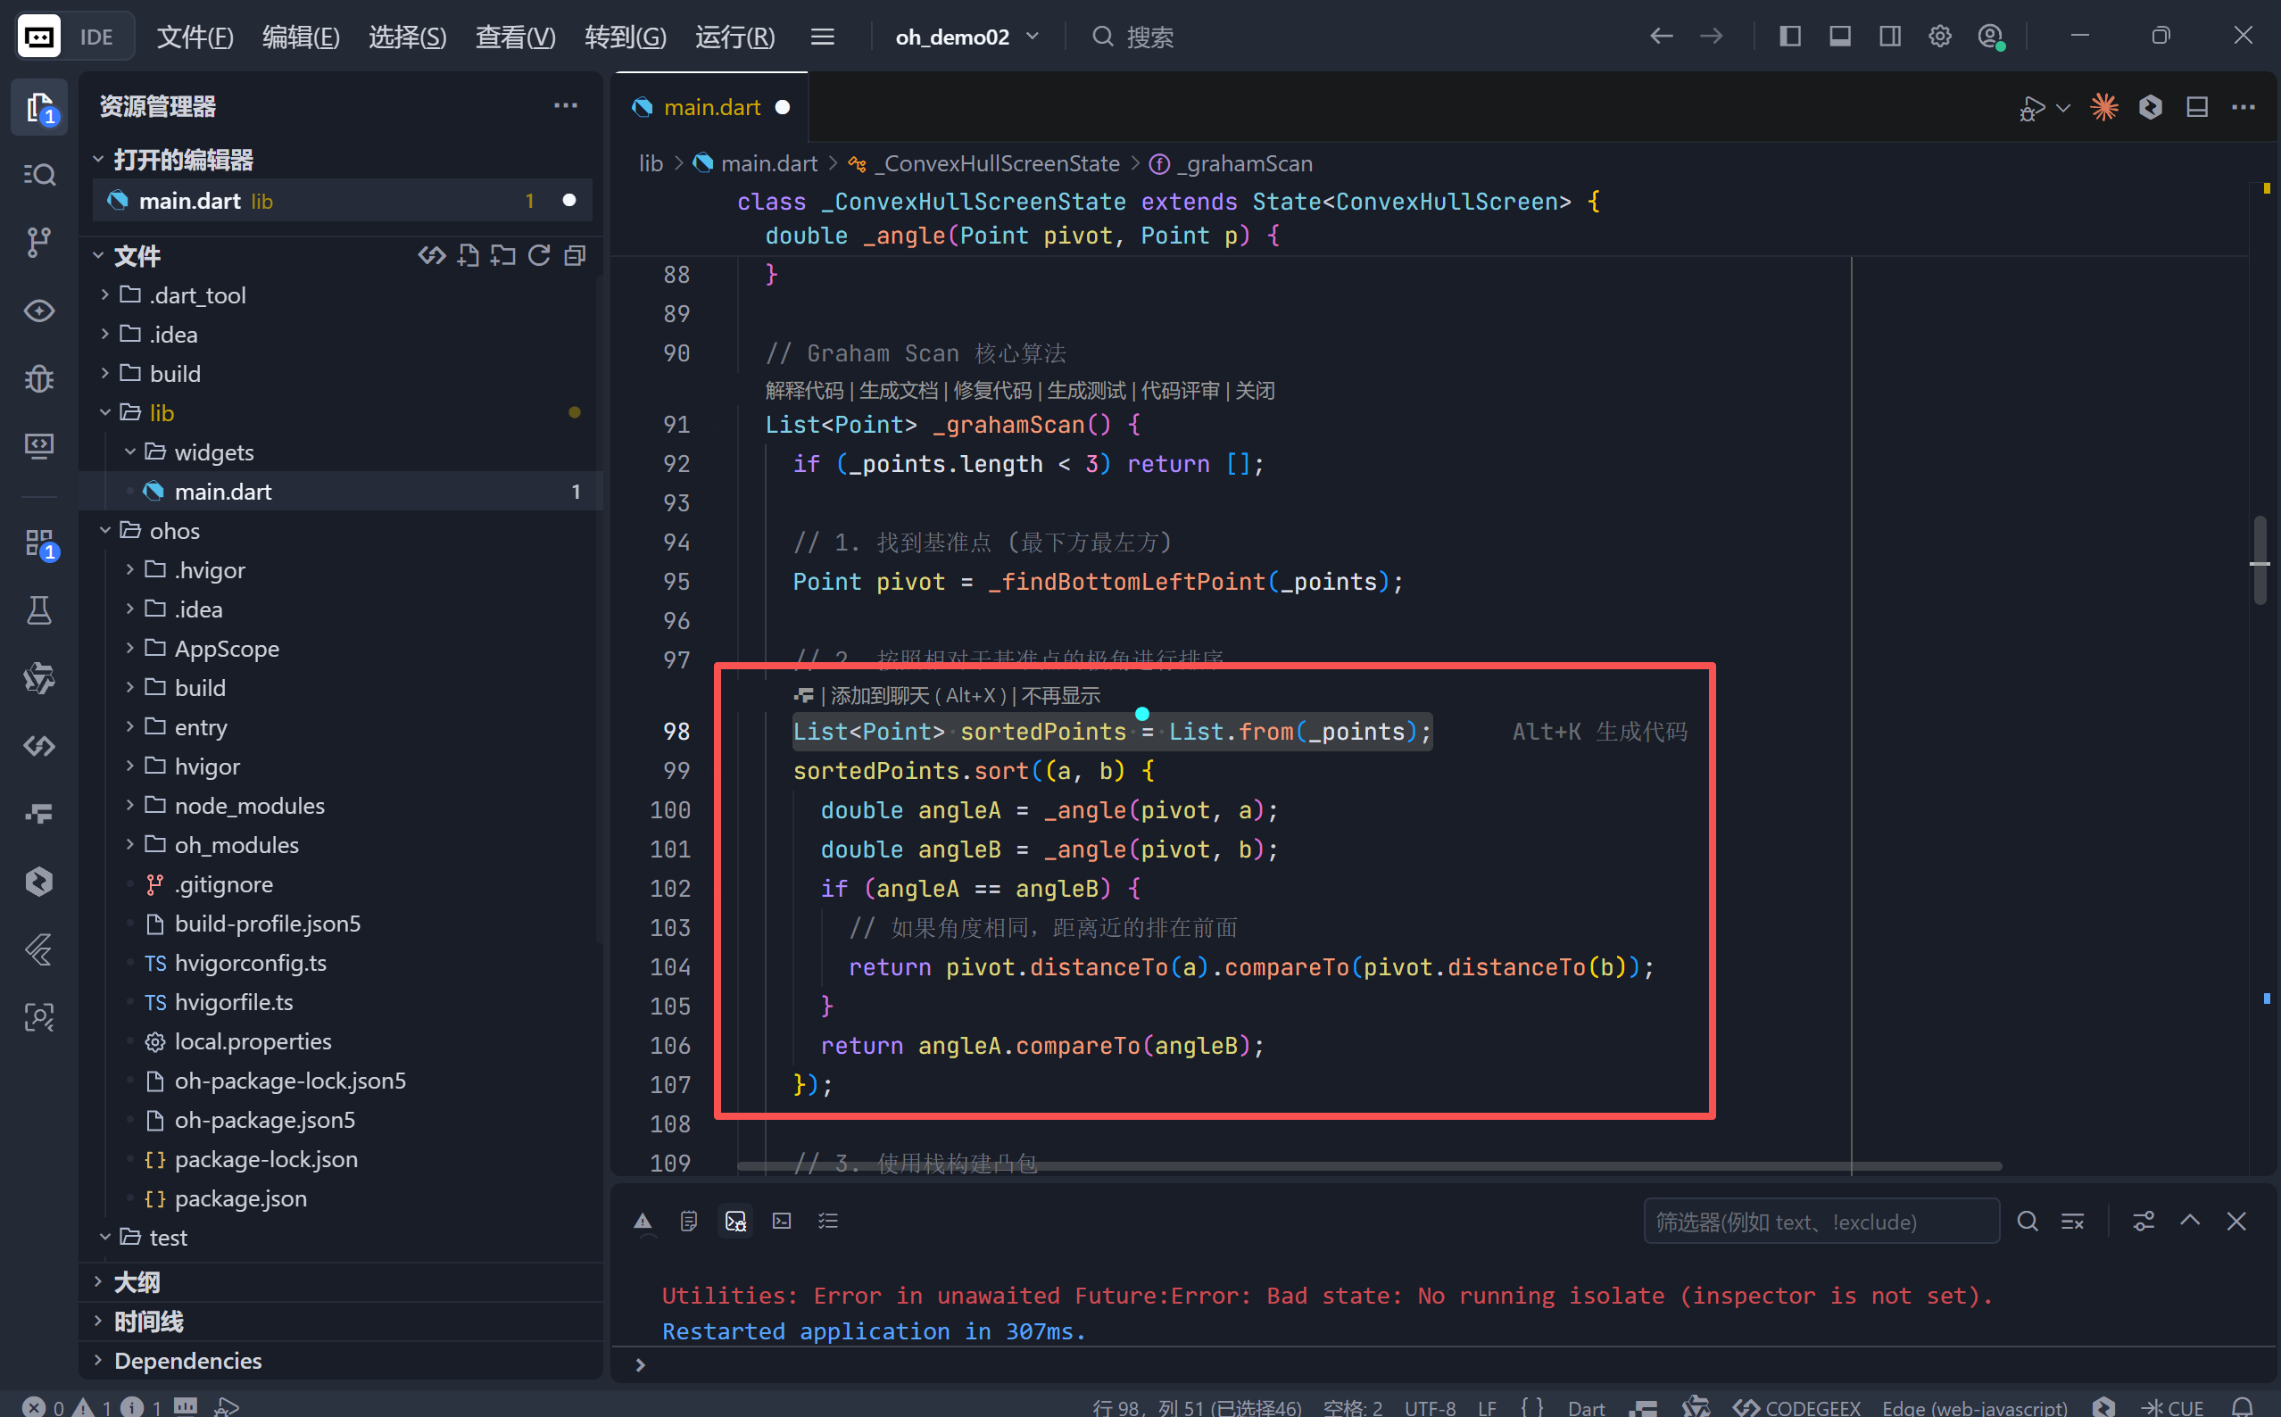This screenshot has width=2281, height=1417.
Task: Click the new file icon in explorer
Action: pos(468,255)
